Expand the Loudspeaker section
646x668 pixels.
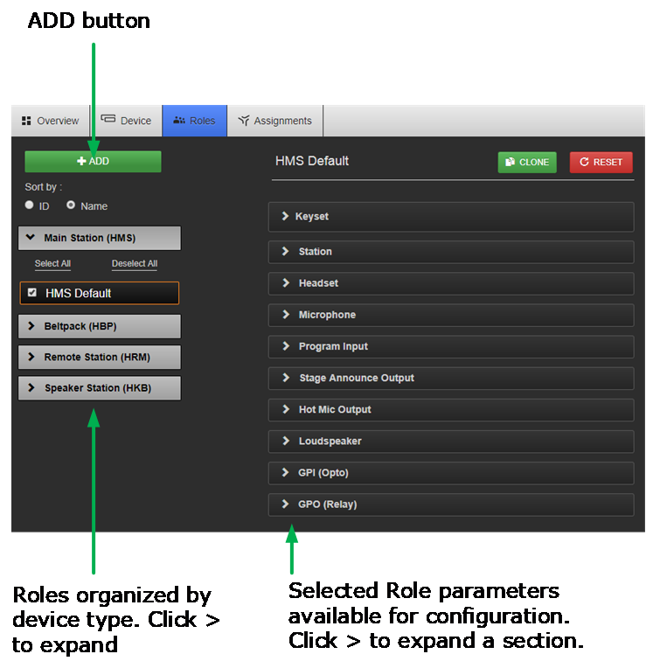pyautogui.click(x=451, y=441)
